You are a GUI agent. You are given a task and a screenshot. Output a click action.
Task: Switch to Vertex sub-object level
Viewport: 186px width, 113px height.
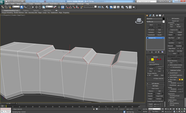tap(150, 59)
